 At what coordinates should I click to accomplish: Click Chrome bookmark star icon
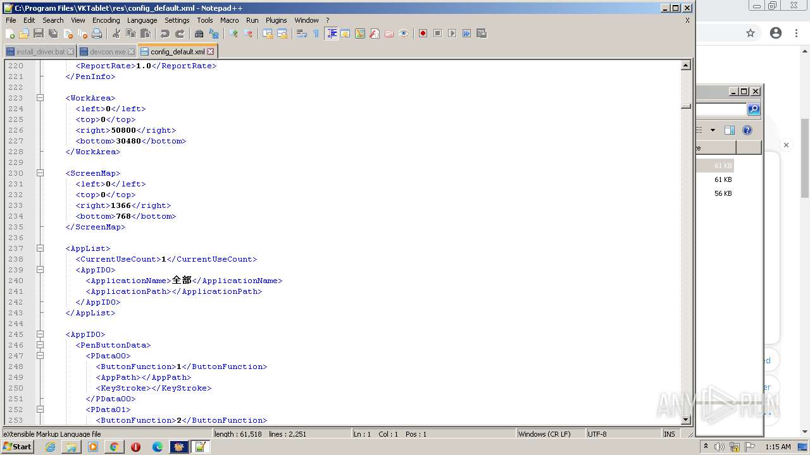pos(751,33)
